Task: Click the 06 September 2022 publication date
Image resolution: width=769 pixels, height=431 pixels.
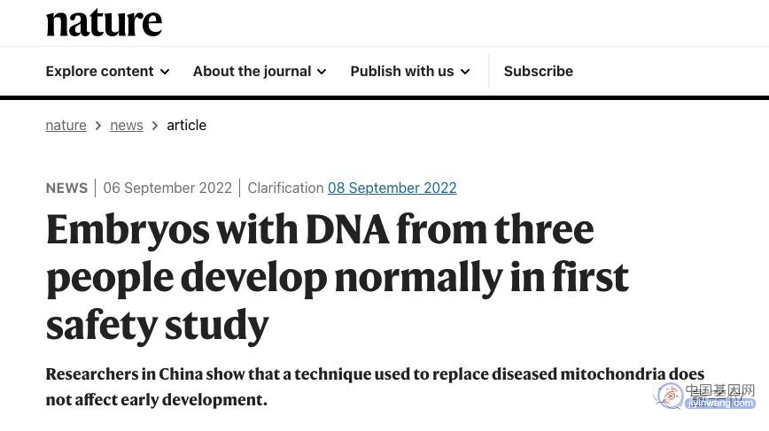Action: (167, 189)
